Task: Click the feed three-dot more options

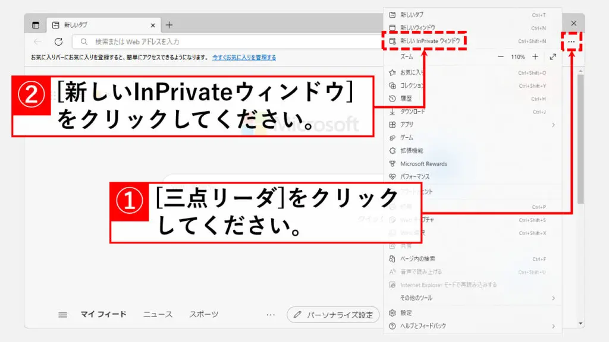Action: click(x=271, y=315)
